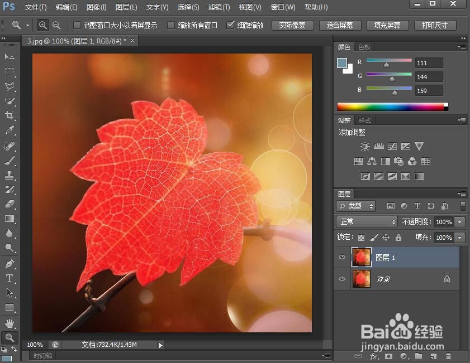
Task: Toggle lock position icon
Action: point(386,238)
